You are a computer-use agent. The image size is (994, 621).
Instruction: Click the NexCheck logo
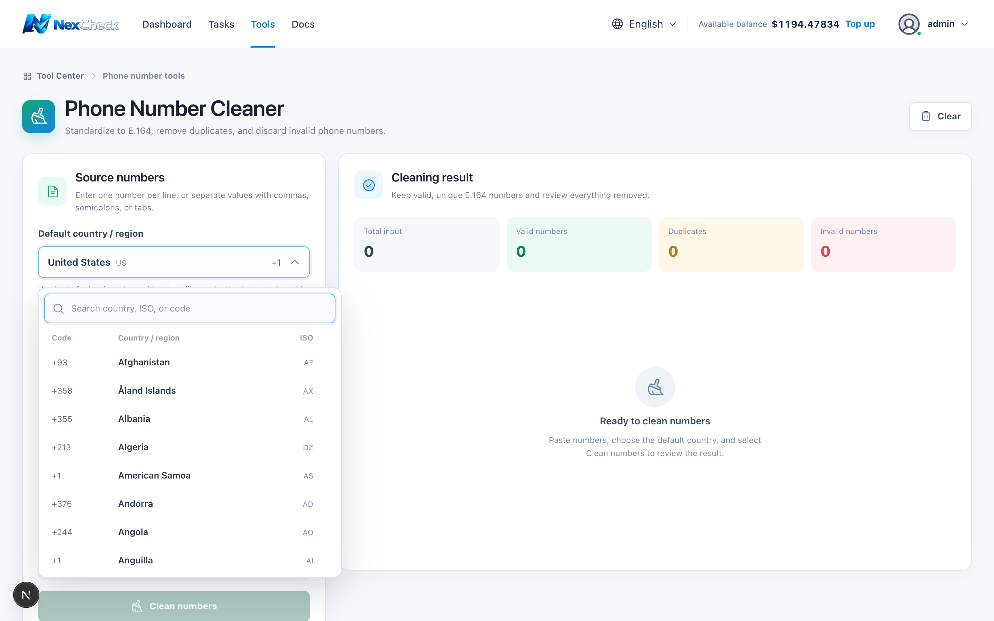pyautogui.click(x=70, y=24)
